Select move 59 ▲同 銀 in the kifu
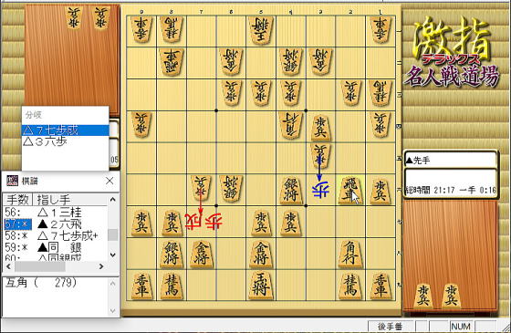The height and width of the screenshot is (333, 511). tap(56, 247)
